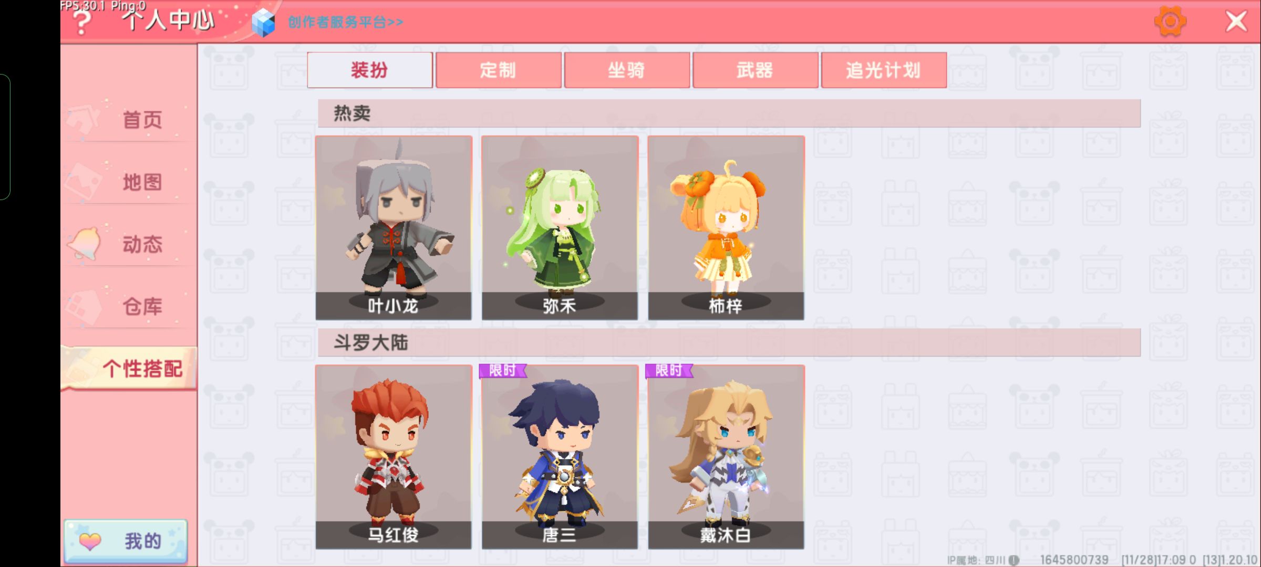1261x567 pixels.
Task: Open the 动态 bell notifications item
Action: pyautogui.click(x=129, y=244)
